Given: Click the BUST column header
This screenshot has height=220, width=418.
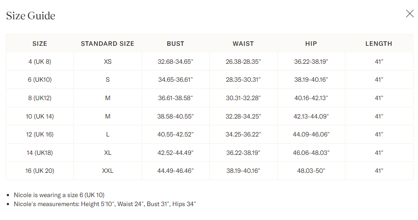Looking at the screenshot, I should point(175,44).
